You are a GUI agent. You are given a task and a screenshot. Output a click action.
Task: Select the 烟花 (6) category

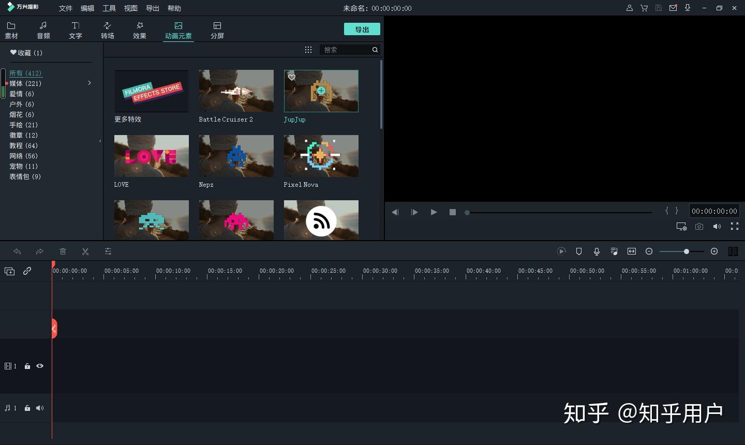[x=22, y=114]
